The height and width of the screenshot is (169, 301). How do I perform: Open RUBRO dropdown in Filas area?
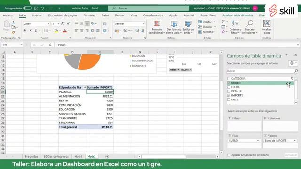(258, 141)
